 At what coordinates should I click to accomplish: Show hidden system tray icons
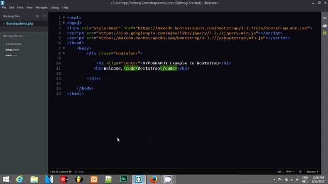click(x=274, y=179)
